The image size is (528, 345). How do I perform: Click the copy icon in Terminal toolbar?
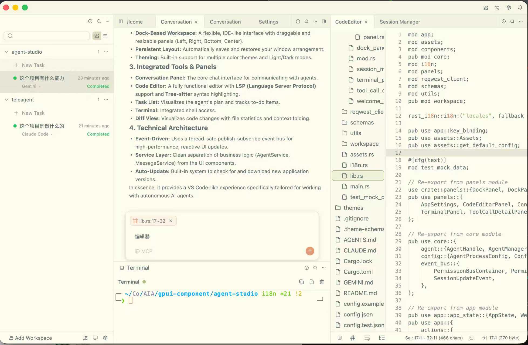click(301, 282)
